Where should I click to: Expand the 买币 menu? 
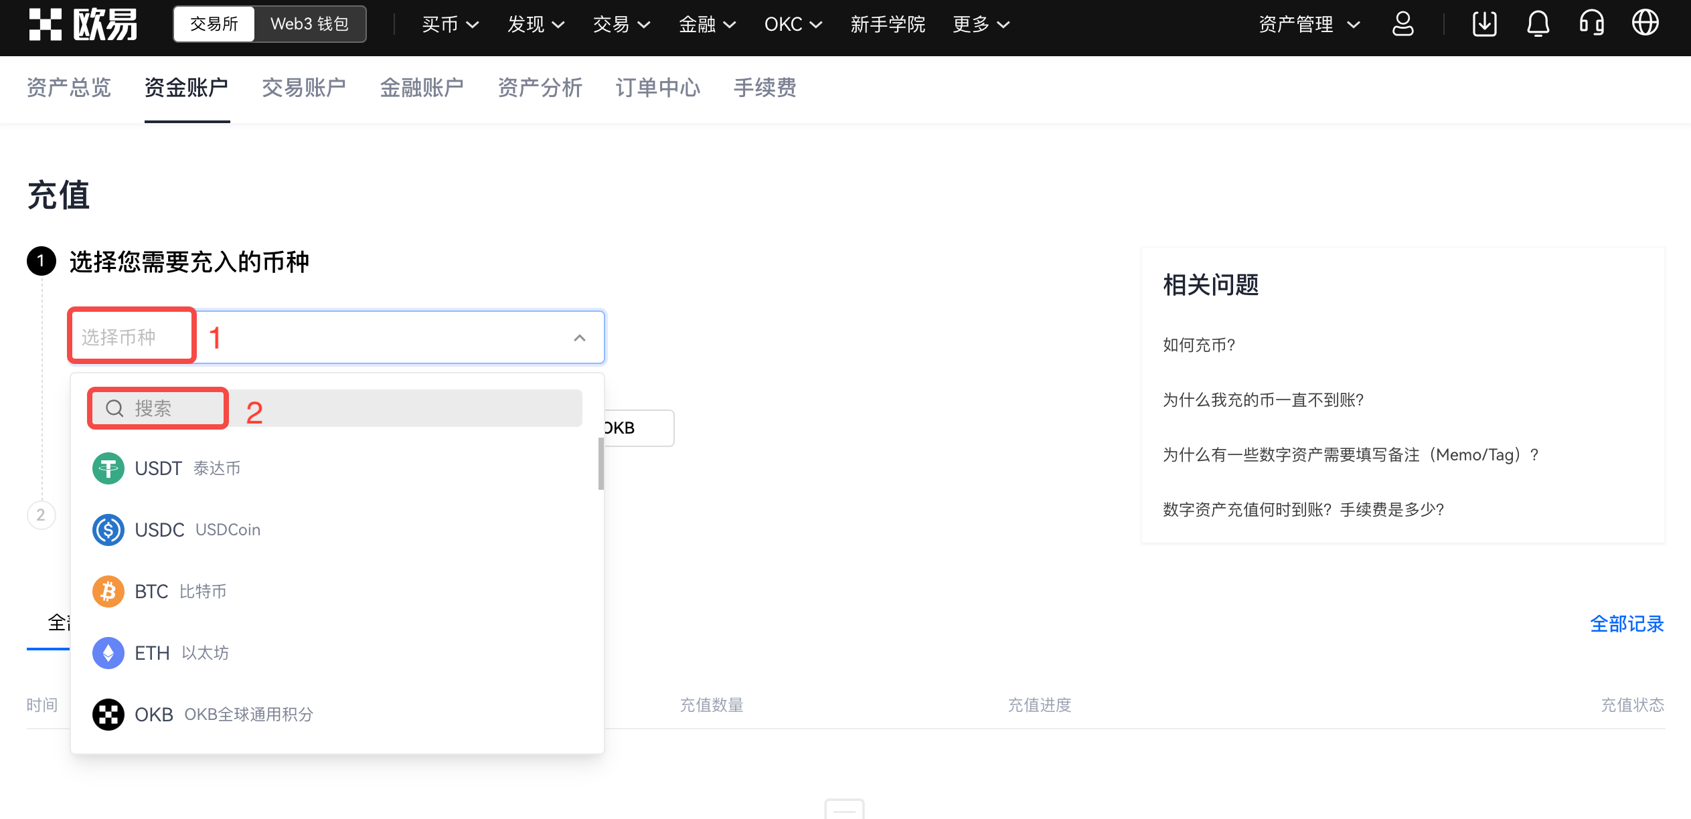pyautogui.click(x=451, y=25)
